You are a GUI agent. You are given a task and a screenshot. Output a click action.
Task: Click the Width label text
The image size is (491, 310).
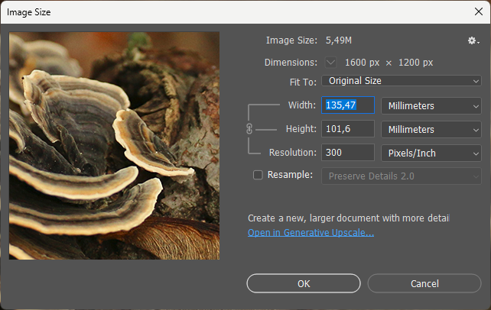tap(301, 105)
